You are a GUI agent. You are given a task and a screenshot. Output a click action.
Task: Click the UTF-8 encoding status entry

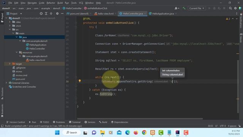[x=223, y=126]
